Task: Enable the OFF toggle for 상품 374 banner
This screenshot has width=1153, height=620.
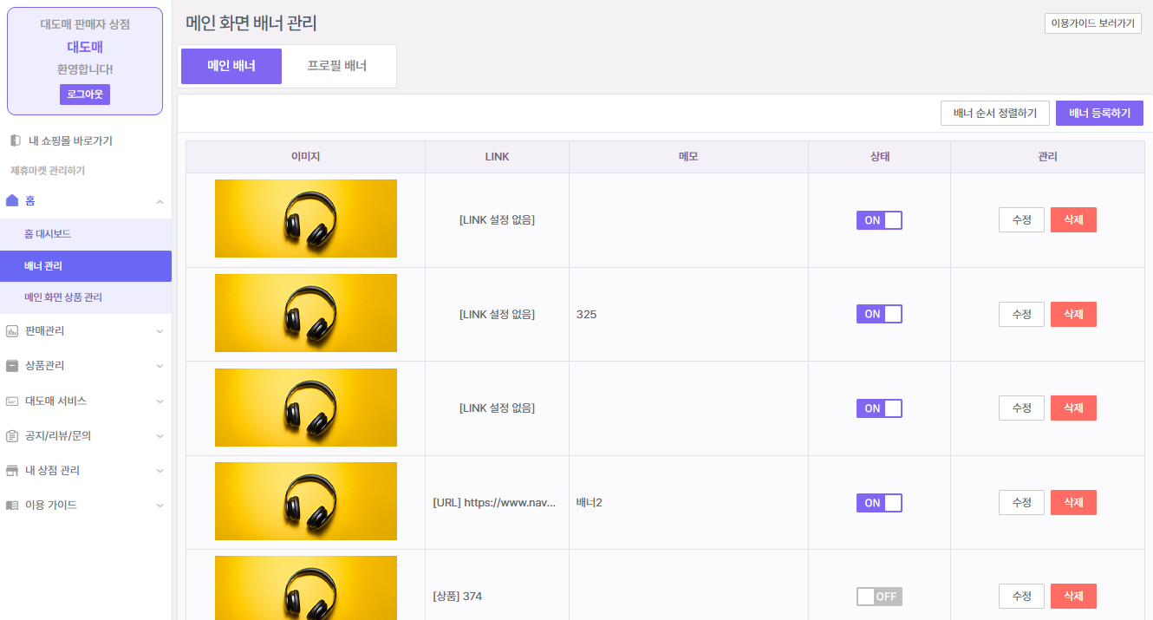Action: [879, 597]
